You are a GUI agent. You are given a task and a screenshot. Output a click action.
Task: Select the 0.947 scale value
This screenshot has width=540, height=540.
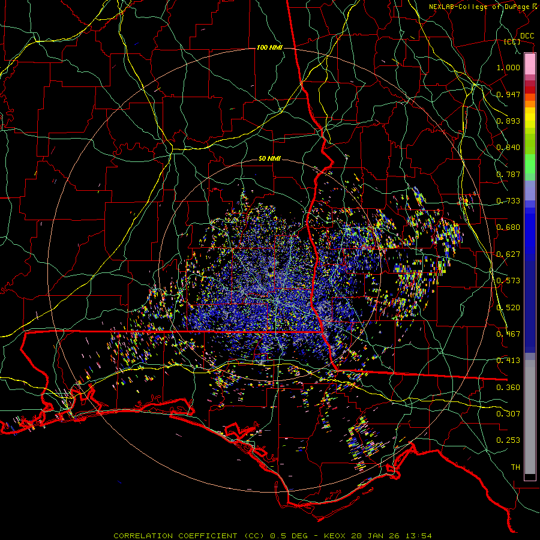click(508, 94)
